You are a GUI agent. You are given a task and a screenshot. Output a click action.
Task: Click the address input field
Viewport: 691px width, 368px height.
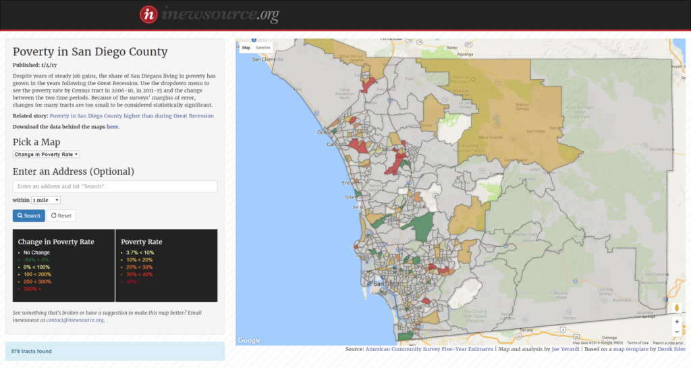coord(115,186)
